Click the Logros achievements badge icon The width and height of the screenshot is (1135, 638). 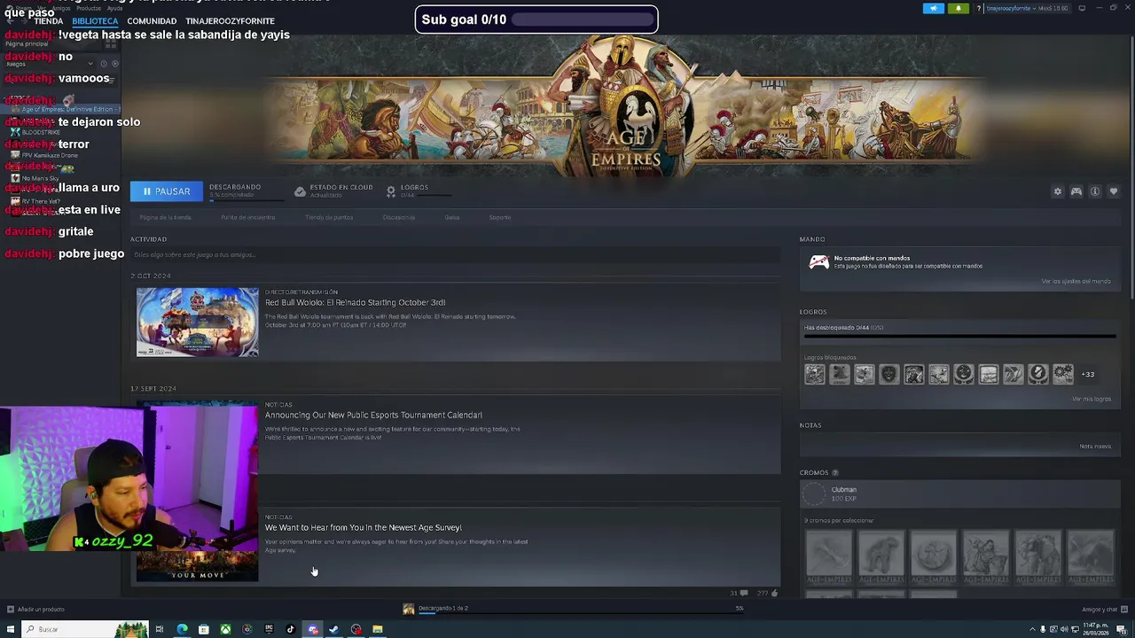(x=391, y=191)
